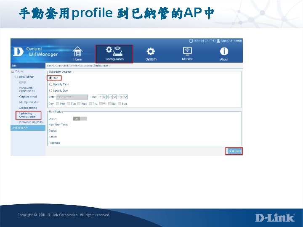The image size is (303, 227).
Task: Click the Sign Out link
Action: (x=226, y=41)
